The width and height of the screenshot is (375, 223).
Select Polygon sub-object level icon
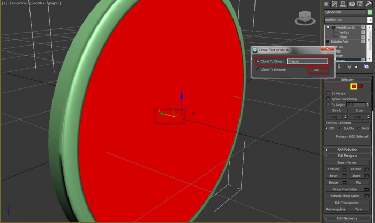click(x=354, y=86)
